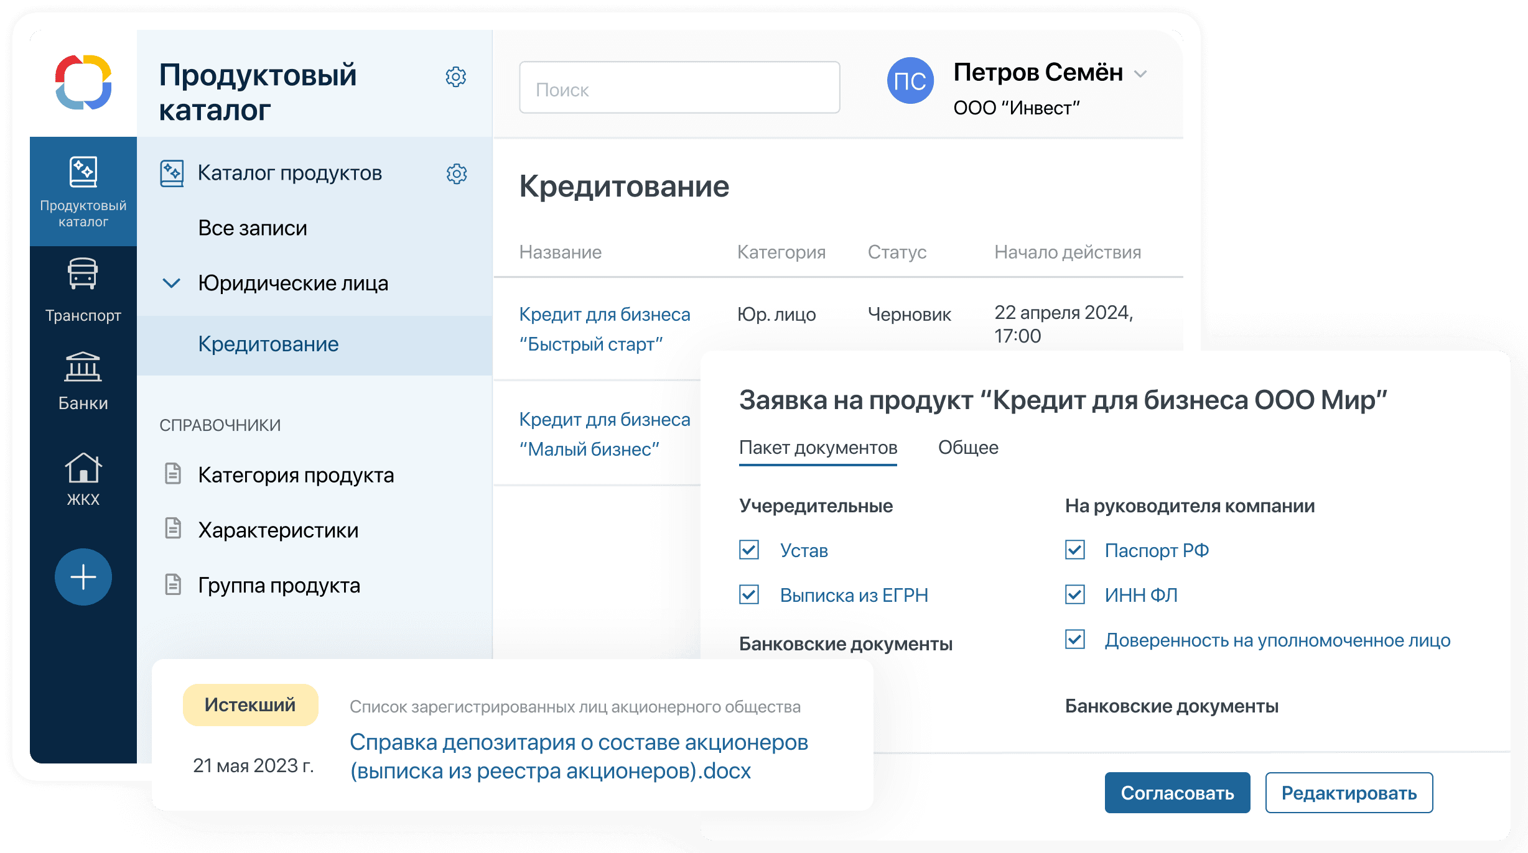Click gear icon beside Каталог продуктов
The height and width of the screenshot is (853, 1528).
coord(457,174)
